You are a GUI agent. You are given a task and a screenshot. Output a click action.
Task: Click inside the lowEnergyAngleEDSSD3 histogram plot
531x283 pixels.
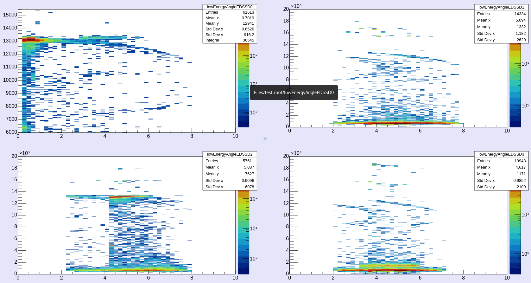(398, 215)
